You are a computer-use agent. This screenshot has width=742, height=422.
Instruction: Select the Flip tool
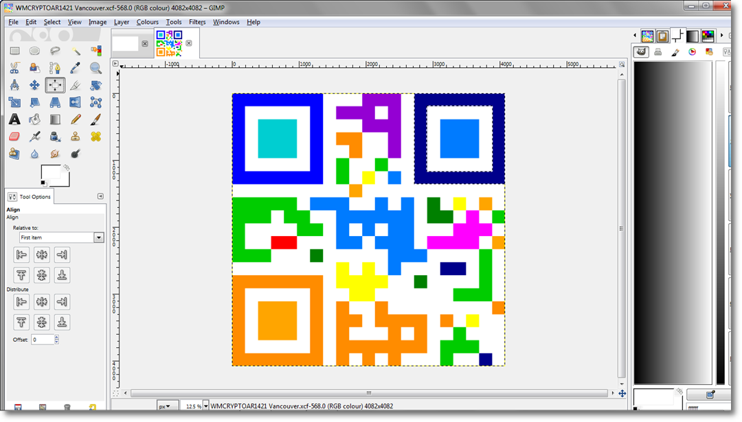click(76, 102)
